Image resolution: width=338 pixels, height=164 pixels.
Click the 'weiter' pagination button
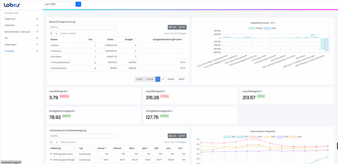[x=171, y=79]
